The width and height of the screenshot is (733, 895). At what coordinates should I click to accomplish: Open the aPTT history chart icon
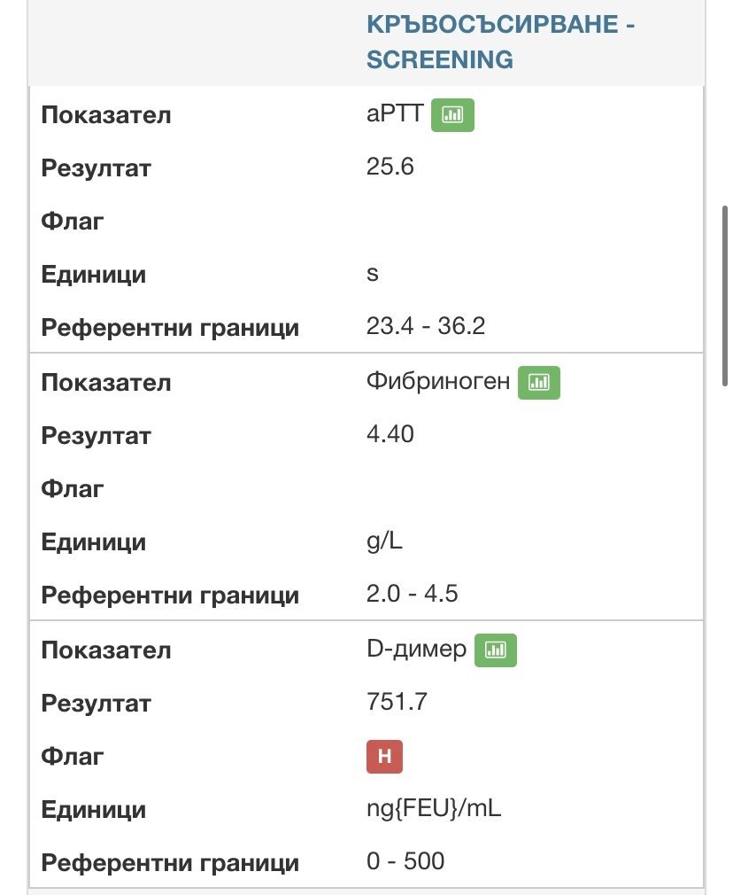[452, 115]
